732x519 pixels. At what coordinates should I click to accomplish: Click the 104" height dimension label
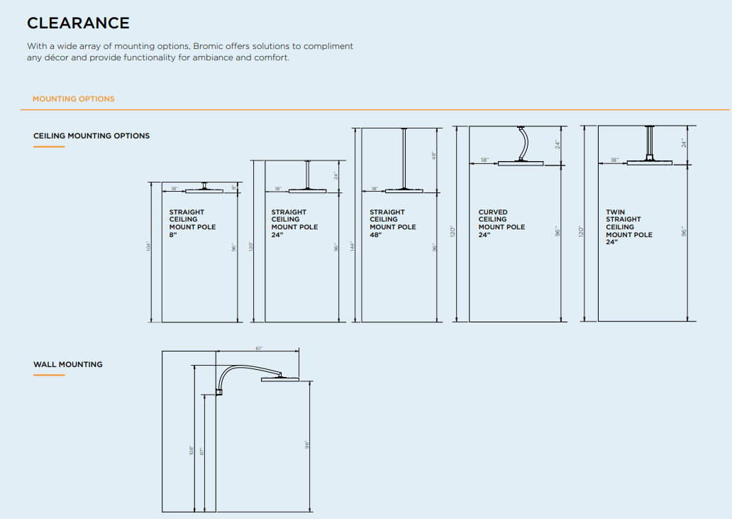pos(149,246)
